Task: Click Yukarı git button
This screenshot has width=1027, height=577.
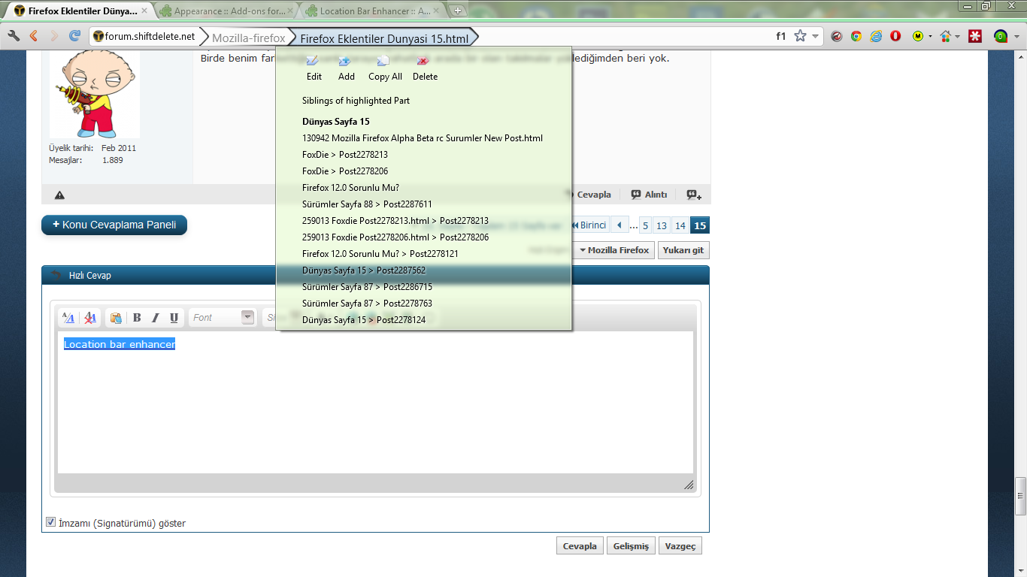Action: point(683,250)
